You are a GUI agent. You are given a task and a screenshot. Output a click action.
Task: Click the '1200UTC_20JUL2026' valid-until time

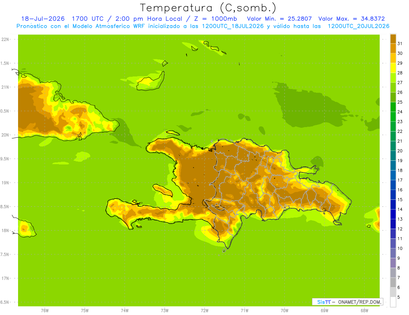click(359, 26)
